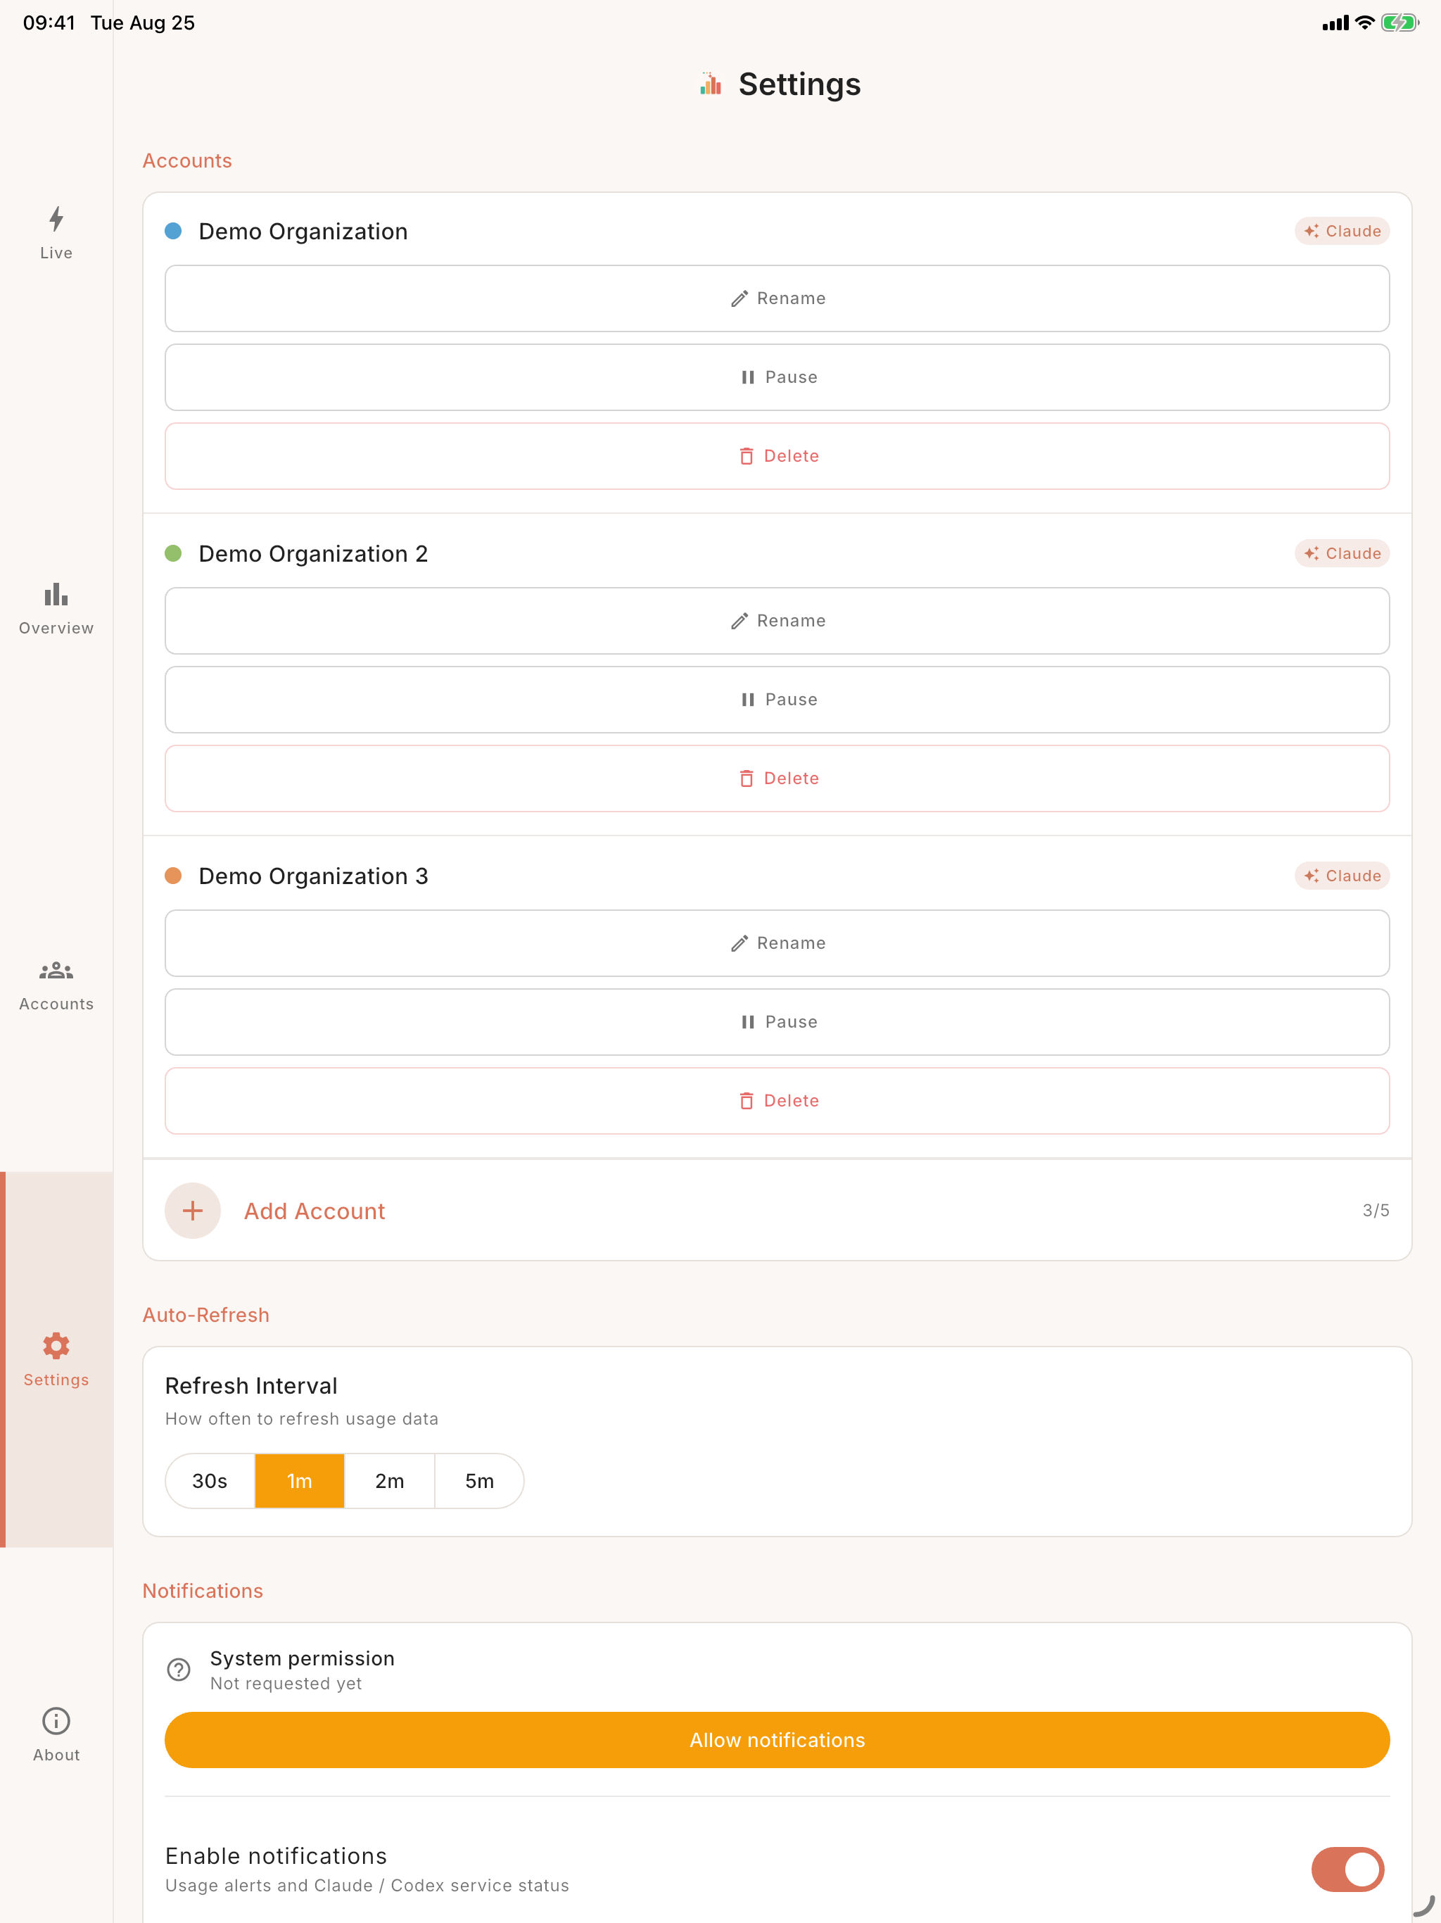
Task: Click Claude badge on Demo Organization 2
Action: [1342, 554]
